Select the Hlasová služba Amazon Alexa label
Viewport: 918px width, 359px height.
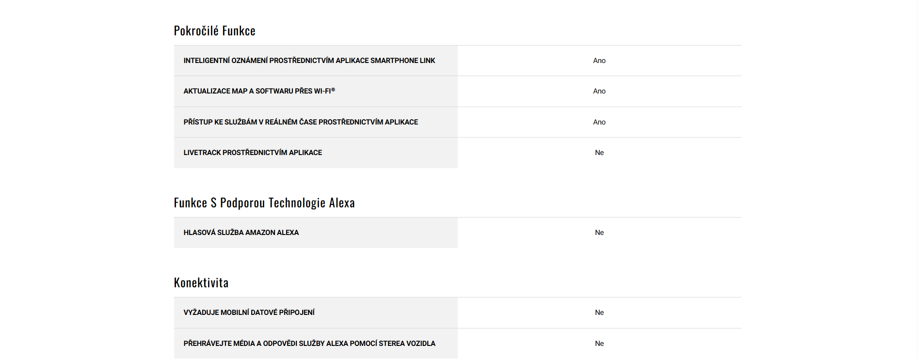coord(241,233)
